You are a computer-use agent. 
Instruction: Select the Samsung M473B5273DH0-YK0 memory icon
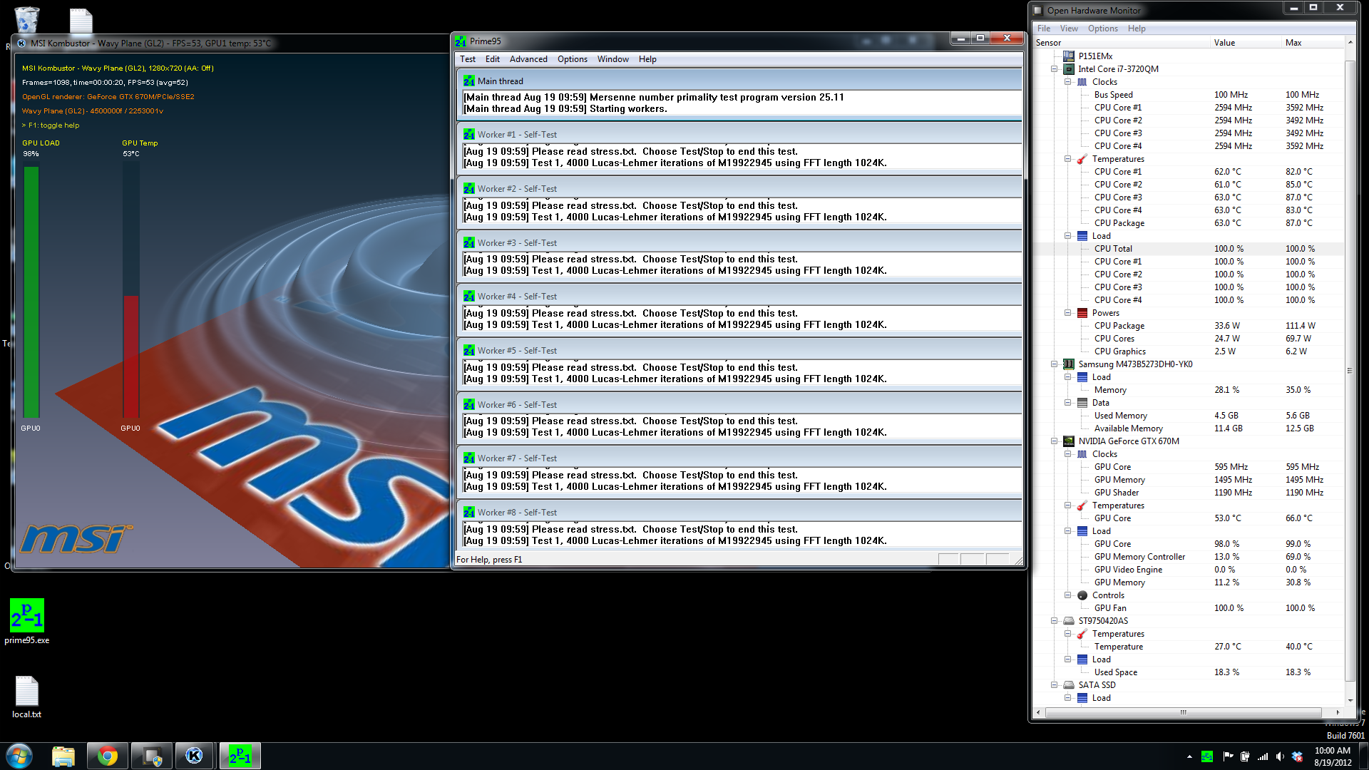coord(1069,364)
